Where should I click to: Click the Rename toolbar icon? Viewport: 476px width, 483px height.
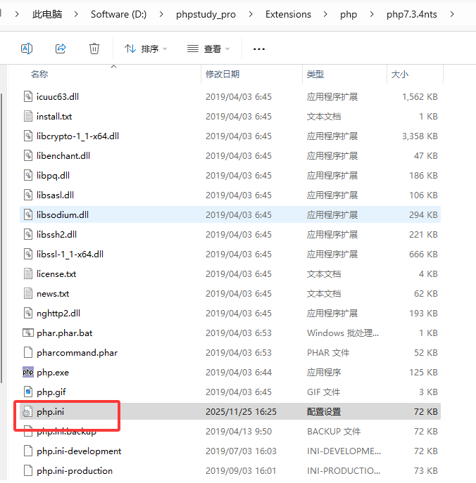[27, 49]
